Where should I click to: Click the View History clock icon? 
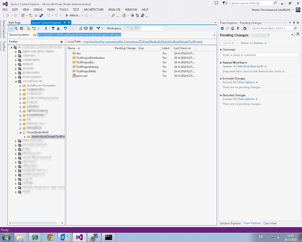(86, 28)
